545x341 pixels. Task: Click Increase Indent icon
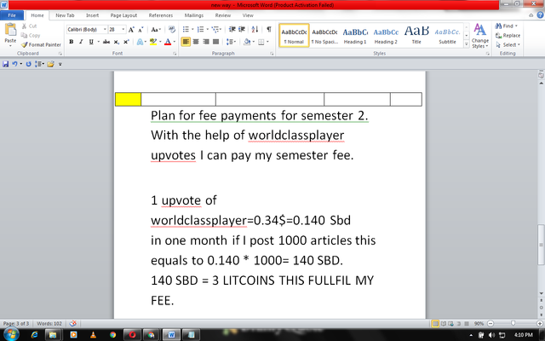[x=242, y=29]
